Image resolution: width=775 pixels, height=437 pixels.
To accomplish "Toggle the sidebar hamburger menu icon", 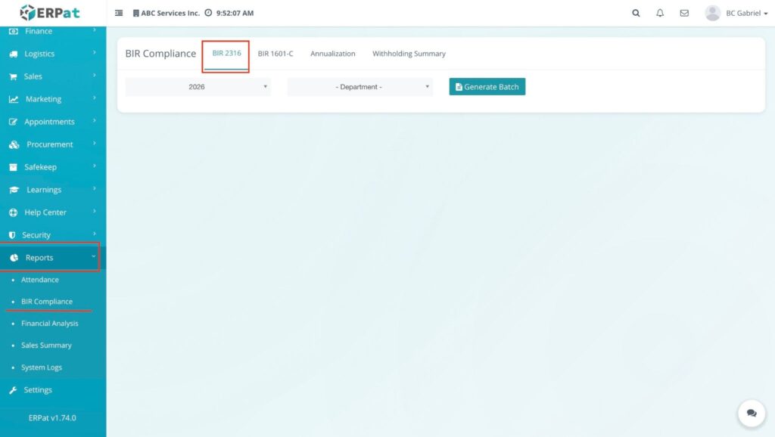I will pos(119,13).
